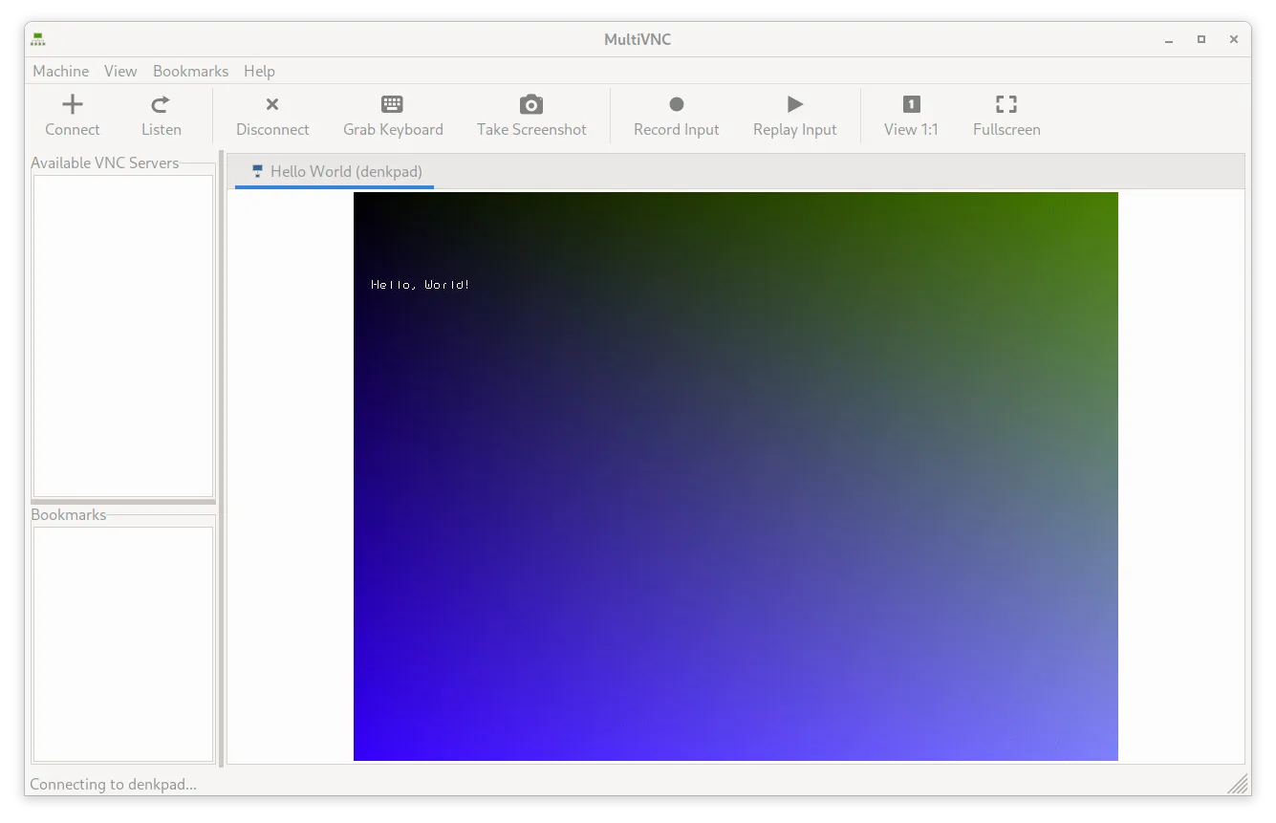Disconnect the current VNC session
This screenshot has width=1276, height=823.
(272, 115)
